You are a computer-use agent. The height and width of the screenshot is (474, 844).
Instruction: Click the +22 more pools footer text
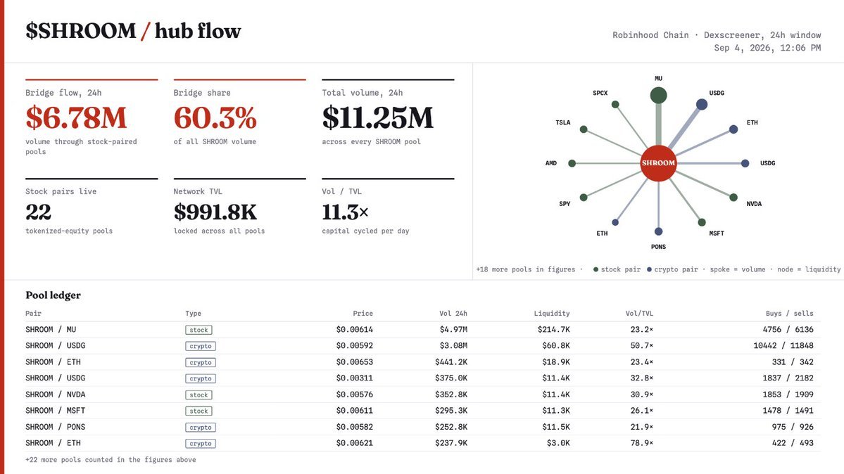111,459
